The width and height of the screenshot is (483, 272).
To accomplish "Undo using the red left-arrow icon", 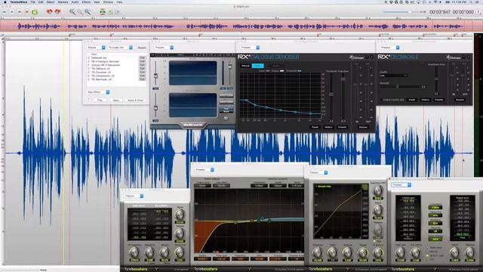I will click(49, 12).
